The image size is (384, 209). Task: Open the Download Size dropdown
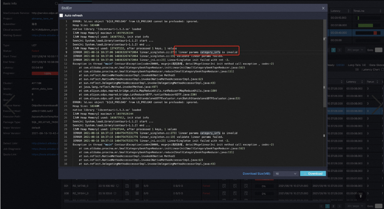(x=286, y=174)
